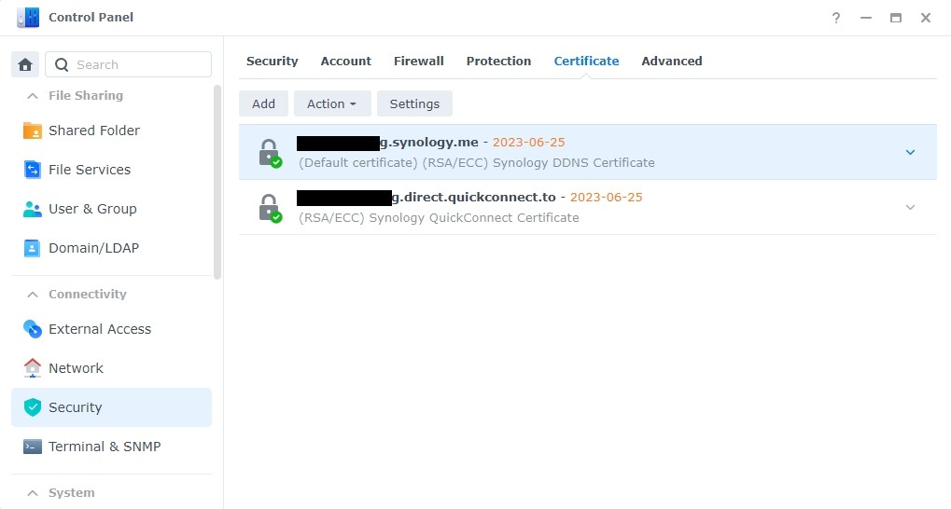
Task: Expand the synology.me certificate details
Action: click(910, 152)
